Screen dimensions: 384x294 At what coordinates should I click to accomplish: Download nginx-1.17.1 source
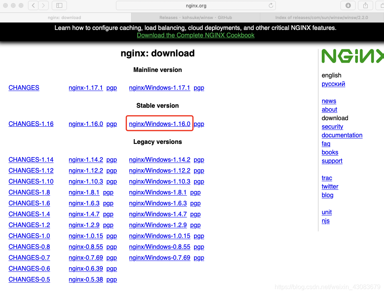point(86,87)
